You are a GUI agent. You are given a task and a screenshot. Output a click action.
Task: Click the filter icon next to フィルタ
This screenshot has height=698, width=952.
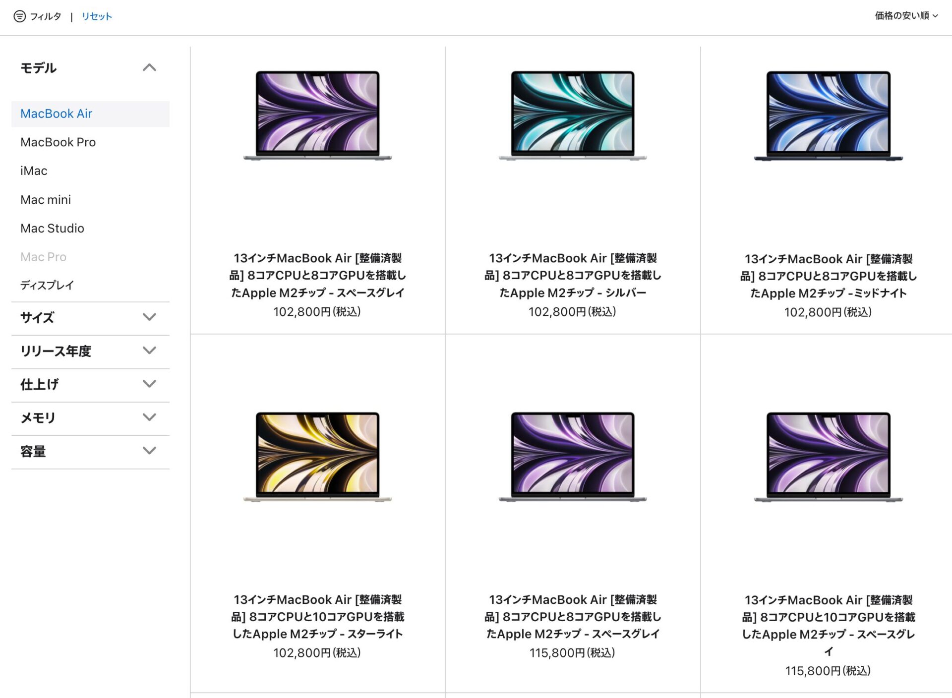coord(19,16)
